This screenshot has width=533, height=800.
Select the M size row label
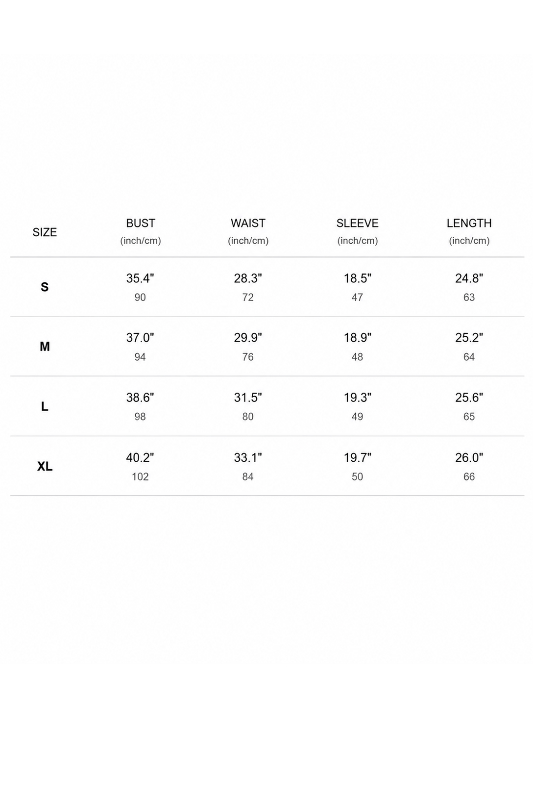[45, 347]
